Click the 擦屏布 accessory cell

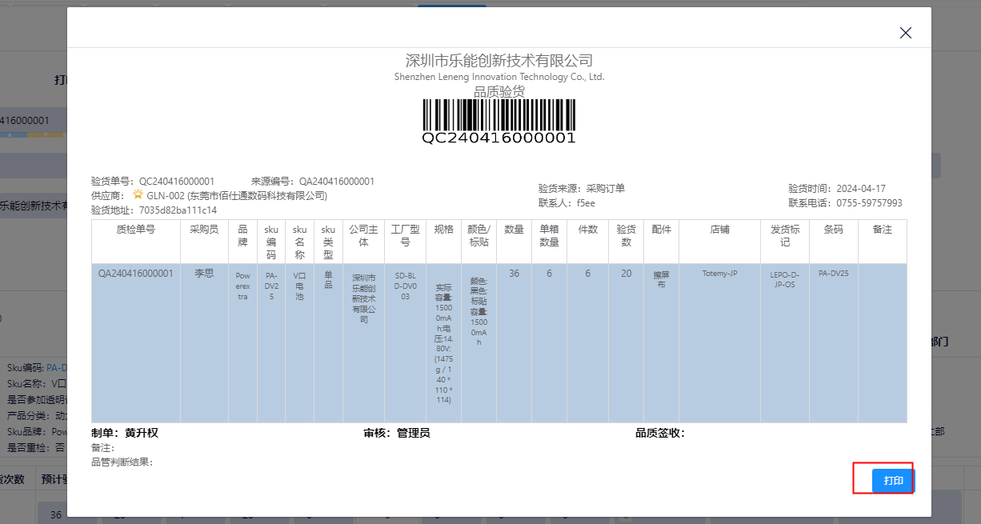(x=661, y=278)
